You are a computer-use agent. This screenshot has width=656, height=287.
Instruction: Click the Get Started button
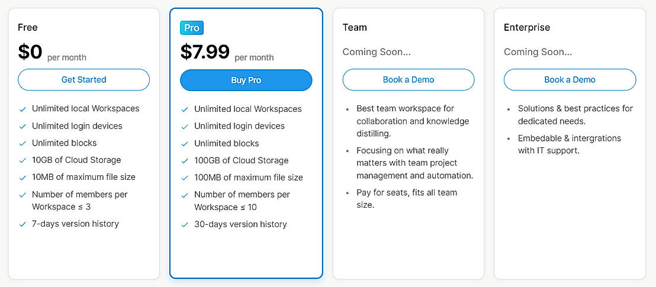[x=83, y=80]
